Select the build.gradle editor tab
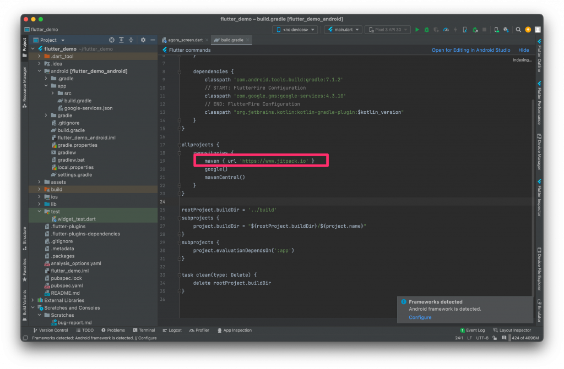This screenshot has height=369, width=564. [x=231, y=40]
